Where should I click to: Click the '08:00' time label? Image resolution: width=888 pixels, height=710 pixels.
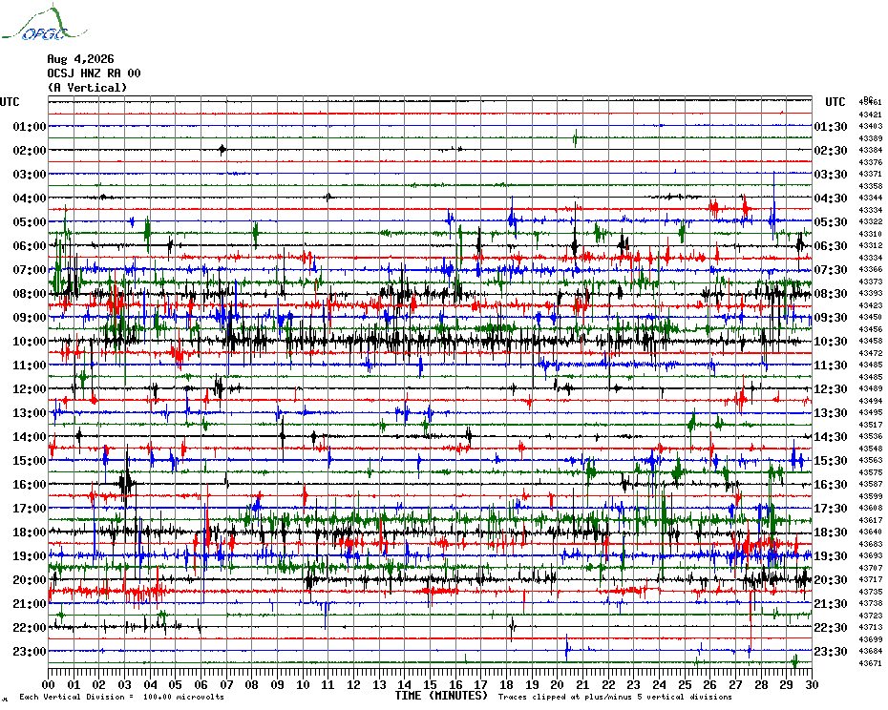[30, 293]
